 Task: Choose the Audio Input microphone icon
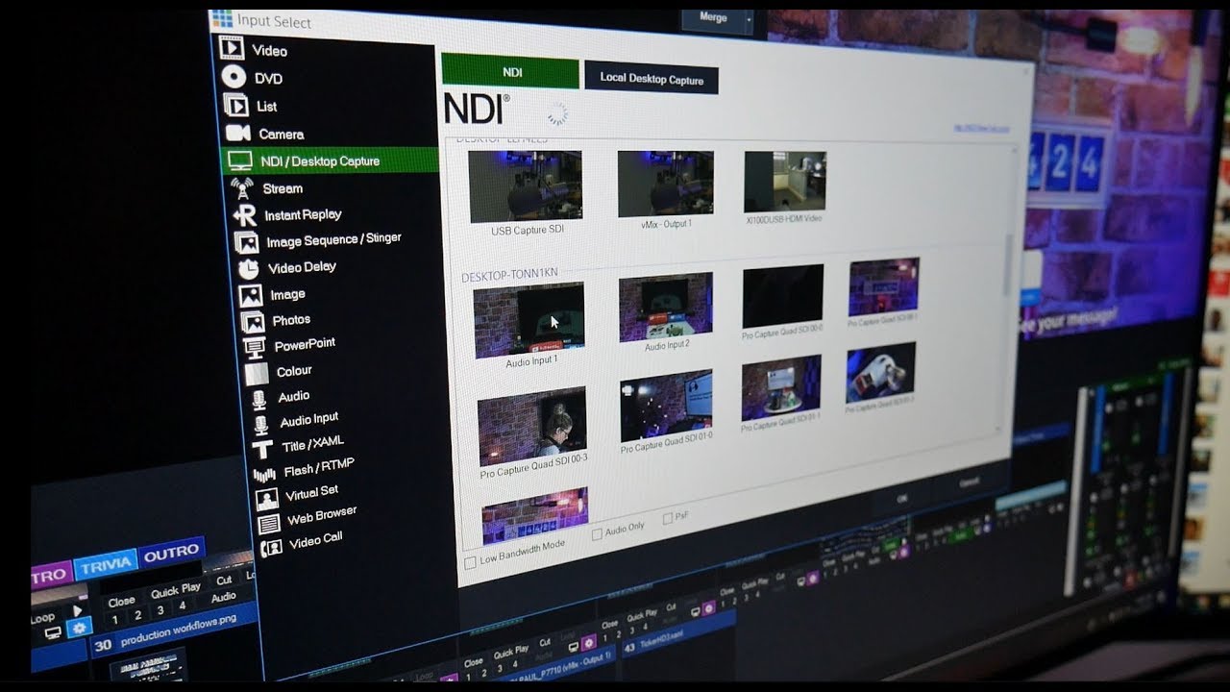click(x=260, y=424)
